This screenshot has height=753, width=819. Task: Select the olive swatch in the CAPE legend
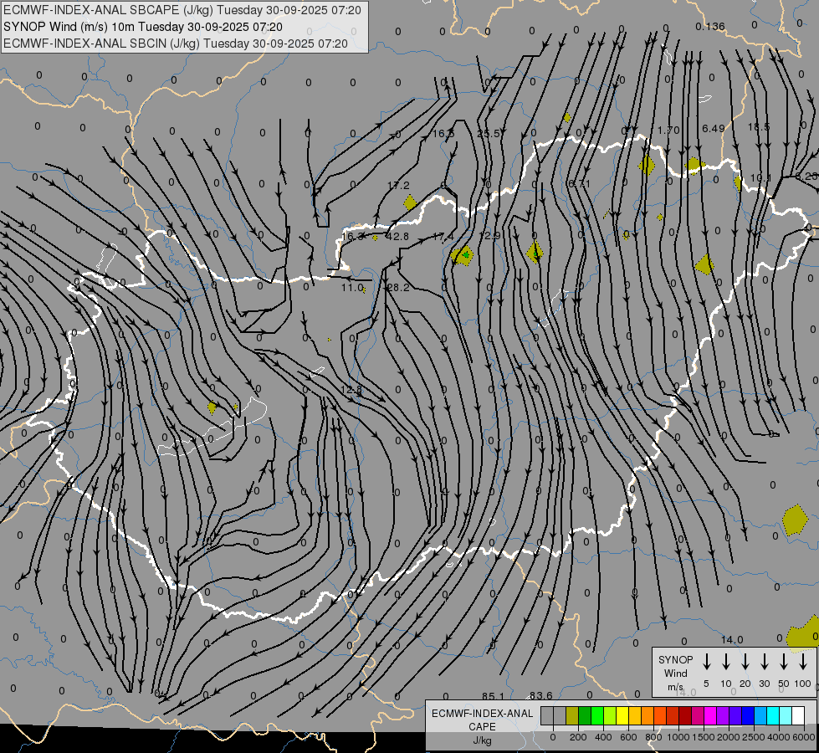click(572, 716)
